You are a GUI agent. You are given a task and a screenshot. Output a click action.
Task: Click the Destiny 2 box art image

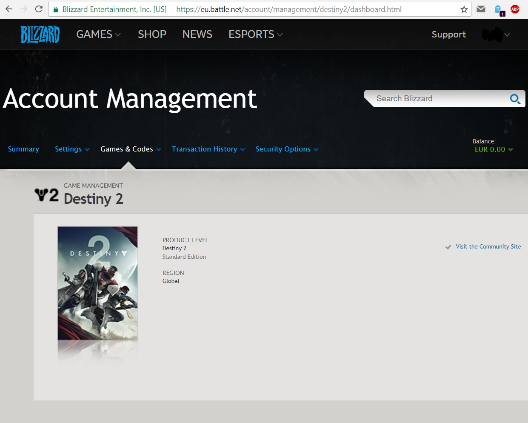pyautogui.click(x=97, y=283)
